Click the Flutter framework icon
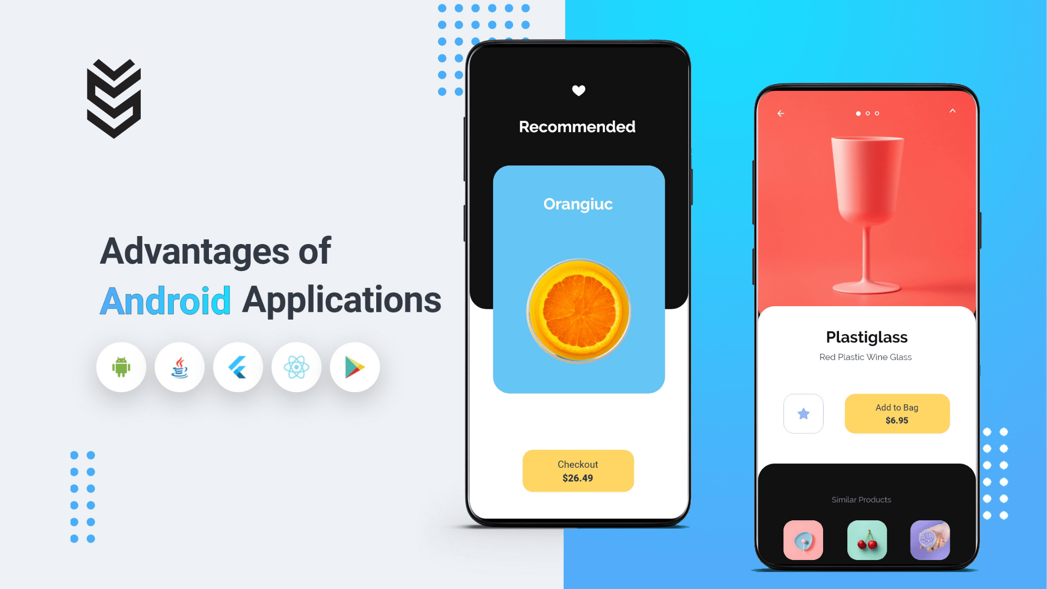Screen dimensions: 1047x589 tap(237, 367)
